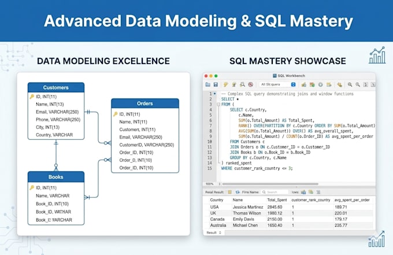393x255 pixels.
Task: Click the open folder icon in SQL Workbench toolbar
Action: (208, 85)
